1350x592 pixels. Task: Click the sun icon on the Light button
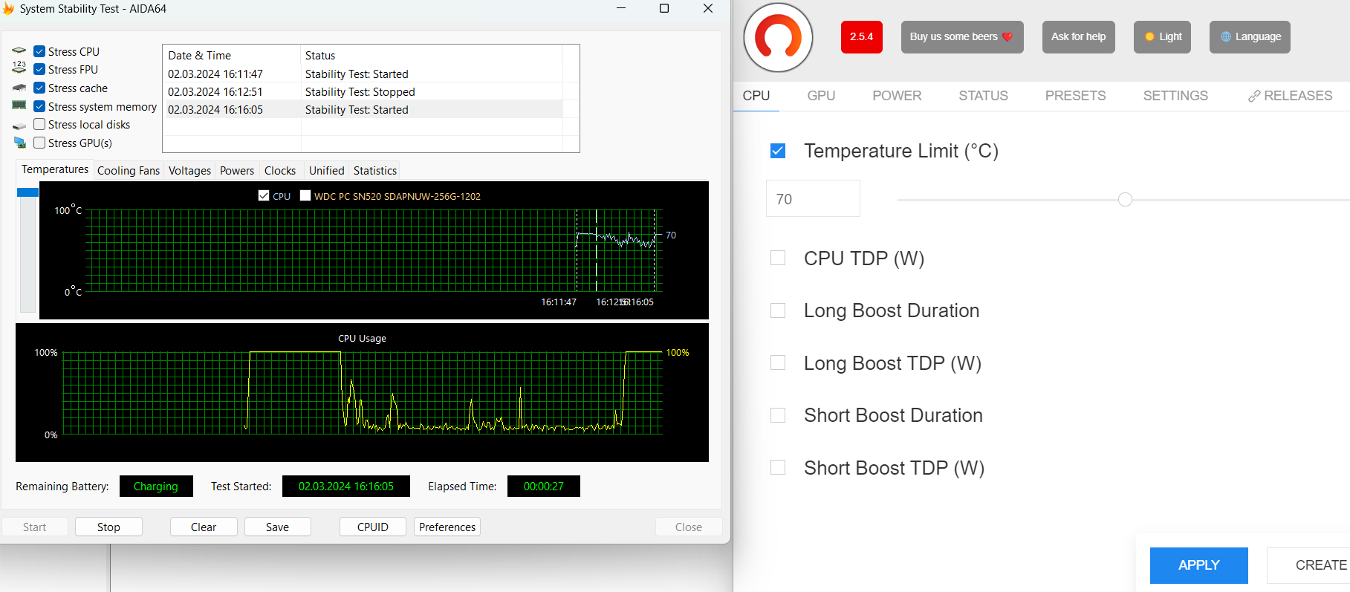coord(1149,37)
